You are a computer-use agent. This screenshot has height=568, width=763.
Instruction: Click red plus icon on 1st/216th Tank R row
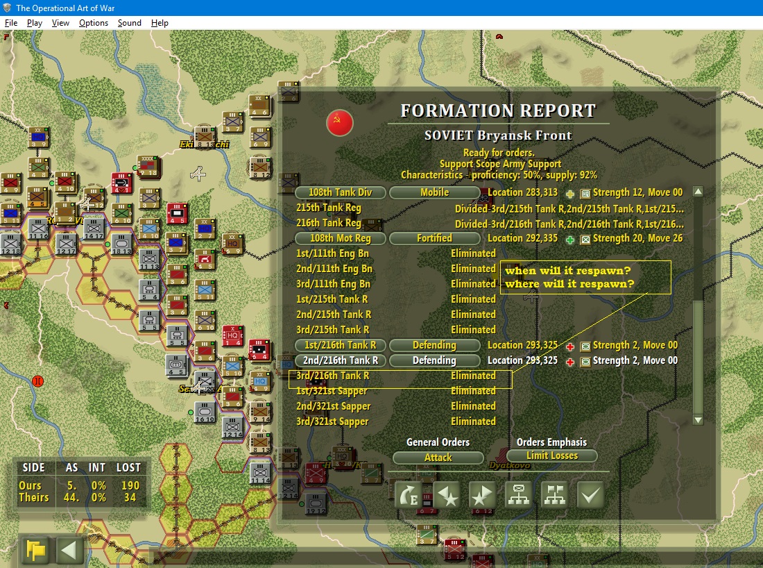[x=569, y=346]
